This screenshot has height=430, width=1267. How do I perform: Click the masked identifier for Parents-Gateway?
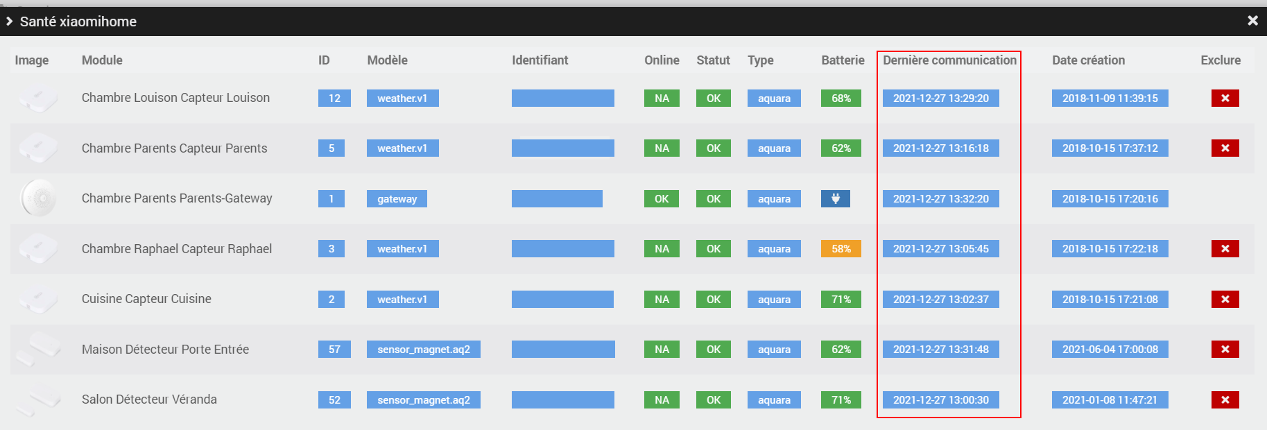pyautogui.click(x=557, y=199)
